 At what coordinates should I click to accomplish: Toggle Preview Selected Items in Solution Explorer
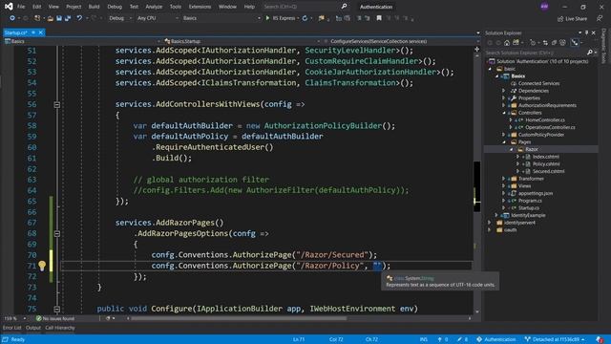575,43
